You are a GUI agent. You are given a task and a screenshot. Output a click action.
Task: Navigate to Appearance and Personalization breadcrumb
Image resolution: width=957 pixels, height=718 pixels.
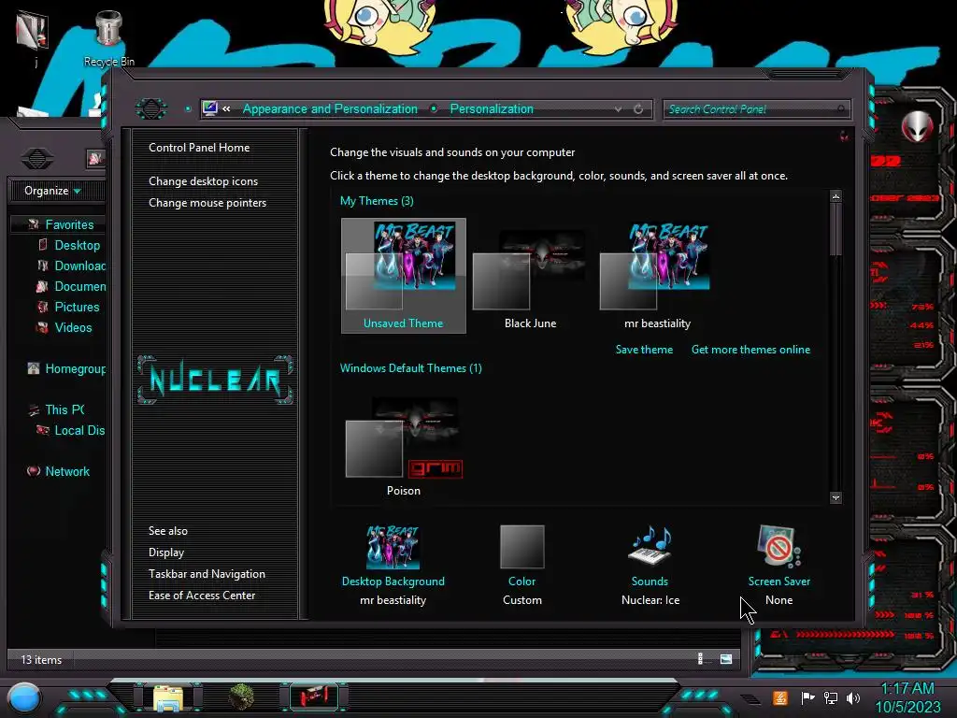(330, 108)
